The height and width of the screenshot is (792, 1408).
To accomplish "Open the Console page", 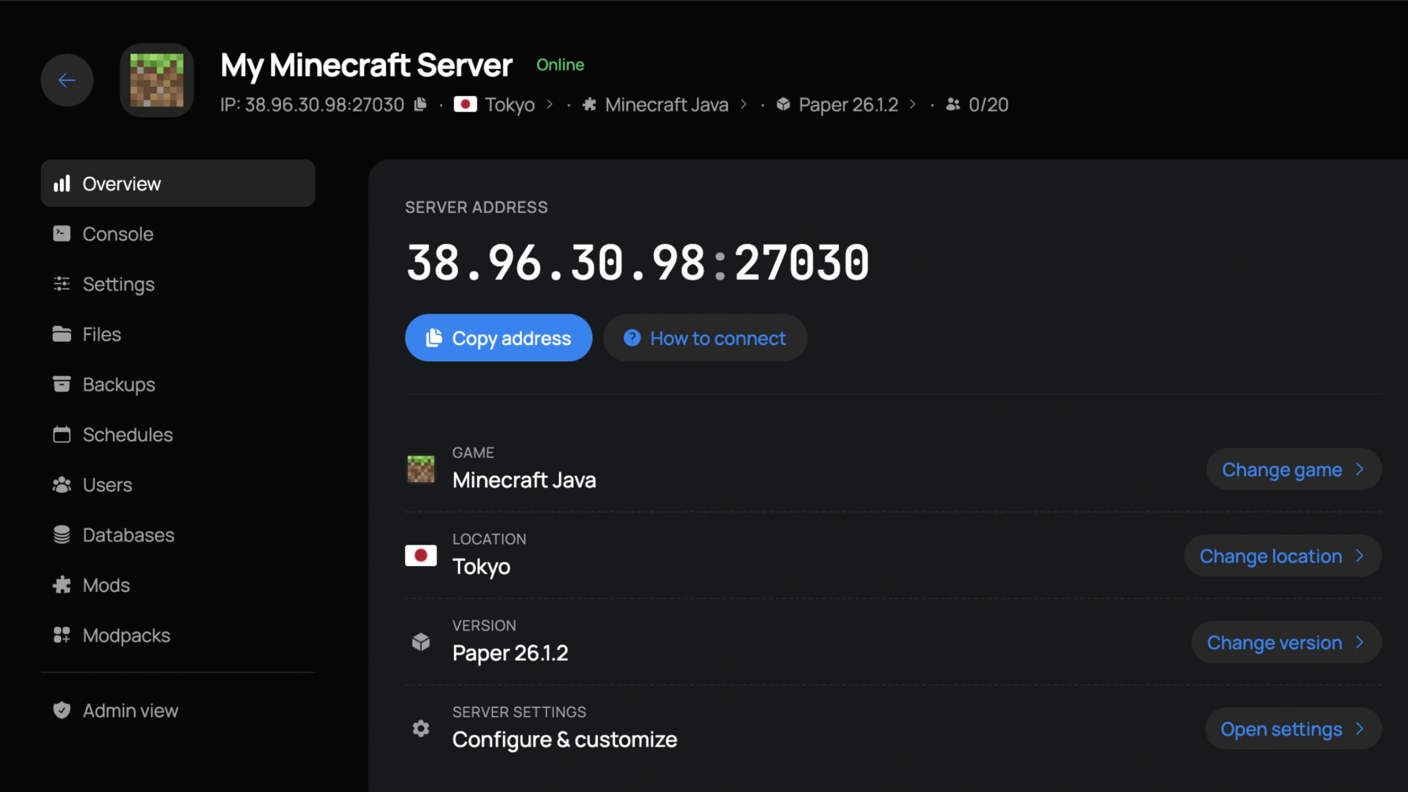I will pos(178,234).
